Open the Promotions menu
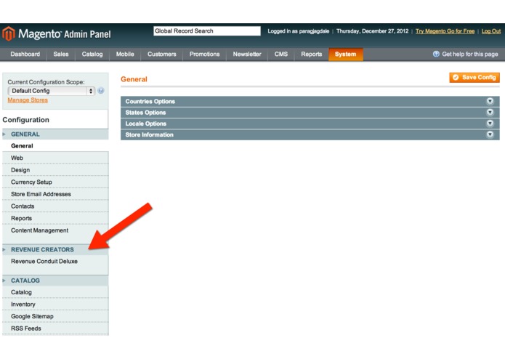The width and height of the screenshot is (505, 359). [x=204, y=54]
